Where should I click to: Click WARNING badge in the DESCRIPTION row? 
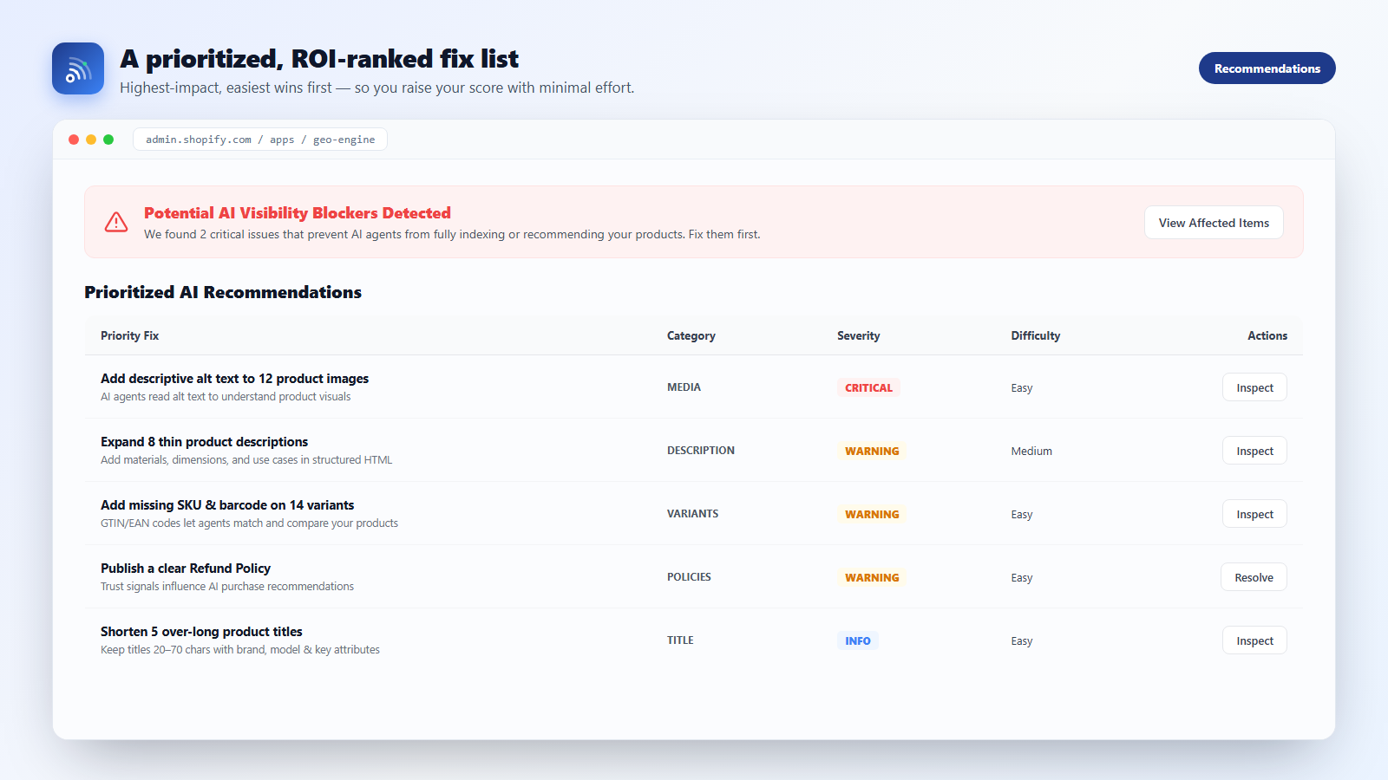pos(872,451)
